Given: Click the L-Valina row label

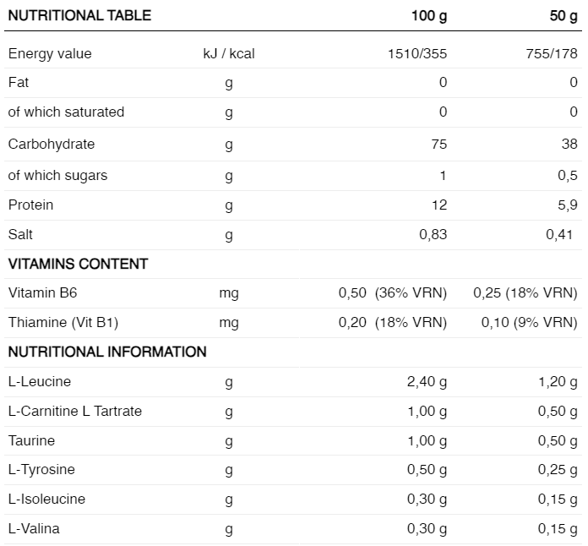Looking at the screenshot, I should (34, 528).
